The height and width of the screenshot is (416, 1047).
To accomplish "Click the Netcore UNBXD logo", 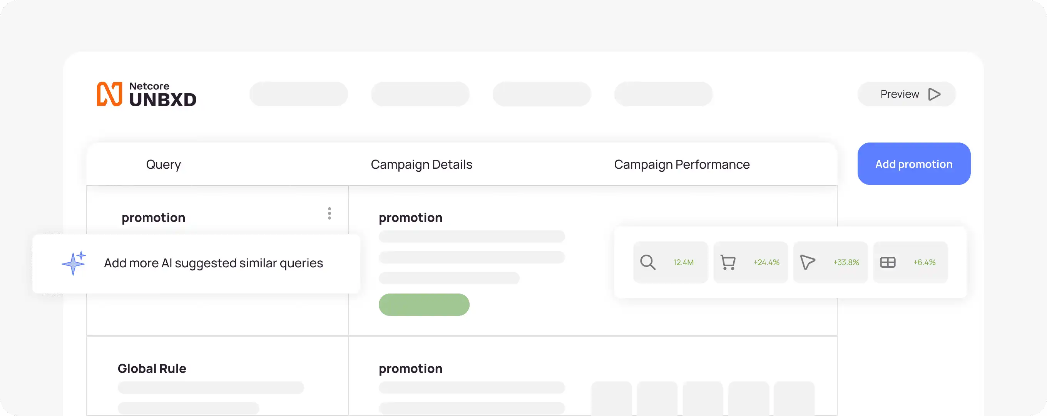I will 146,94.
